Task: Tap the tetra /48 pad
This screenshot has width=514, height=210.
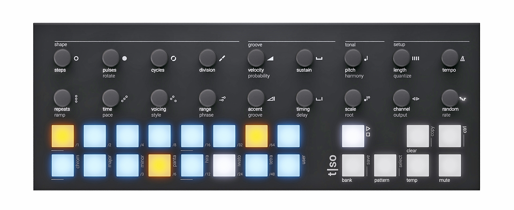Action: click(x=256, y=165)
